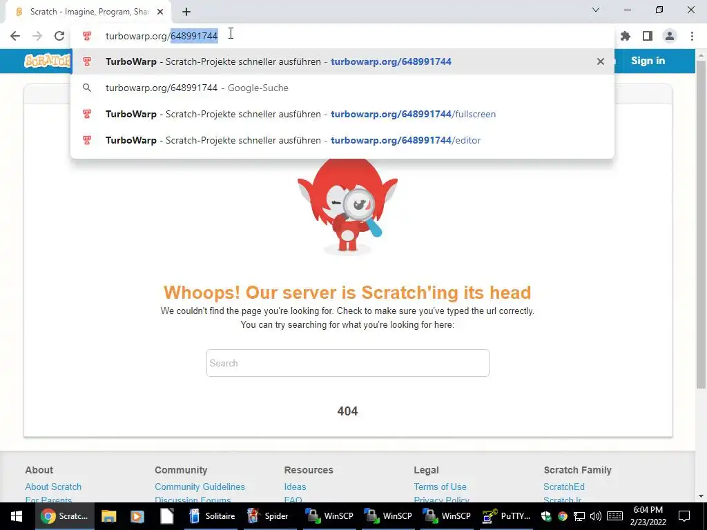Go back with the browser back arrow
The width and height of the screenshot is (707, 530).
pyautogui.click(x=15, y=36)
